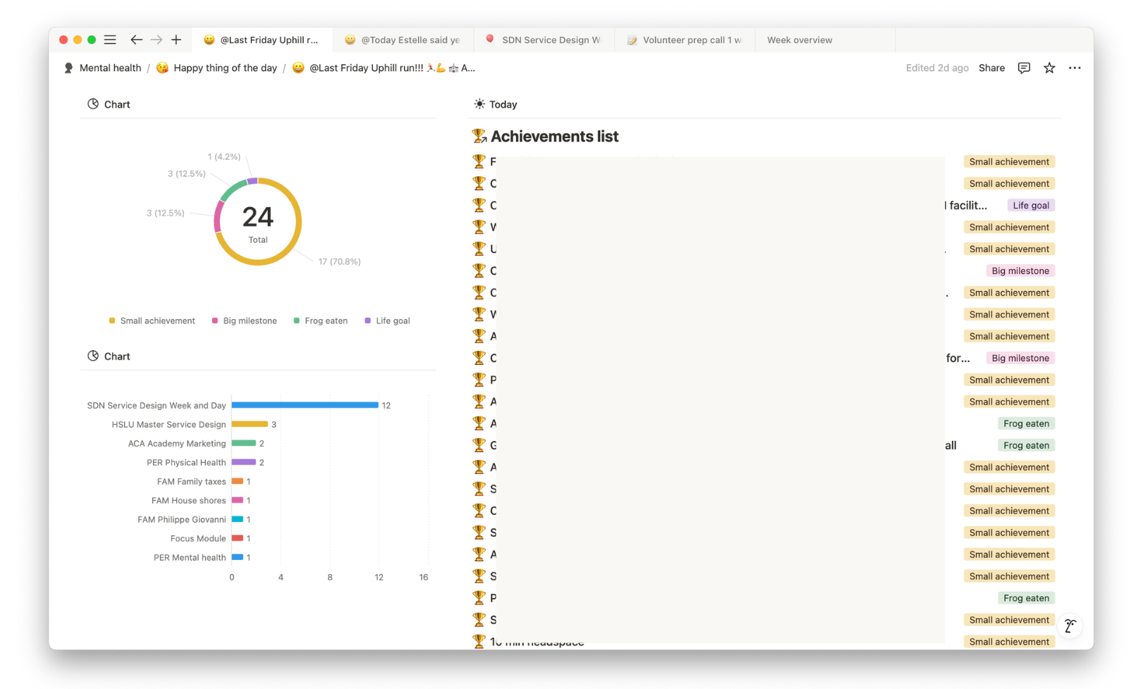
Task: Open the comments speech bubble icon
Action: tap(1024, 68)
